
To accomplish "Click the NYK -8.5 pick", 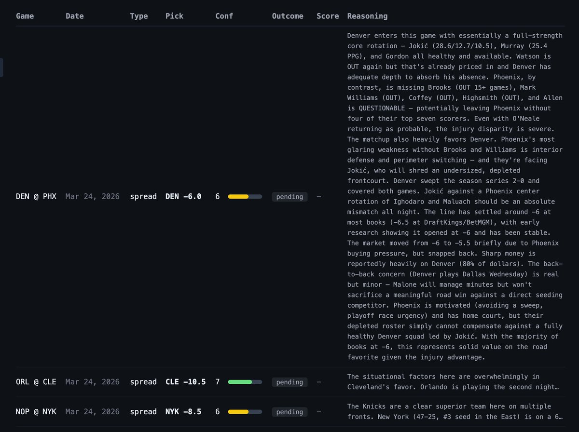I will coord(183,412).
